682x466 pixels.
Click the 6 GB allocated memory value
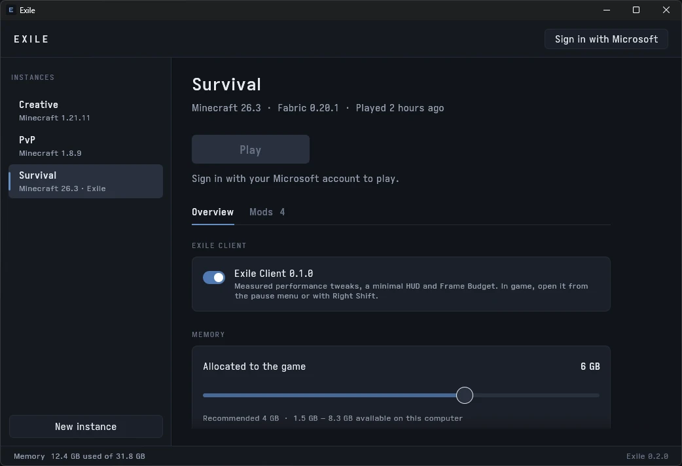coord(590,367)
